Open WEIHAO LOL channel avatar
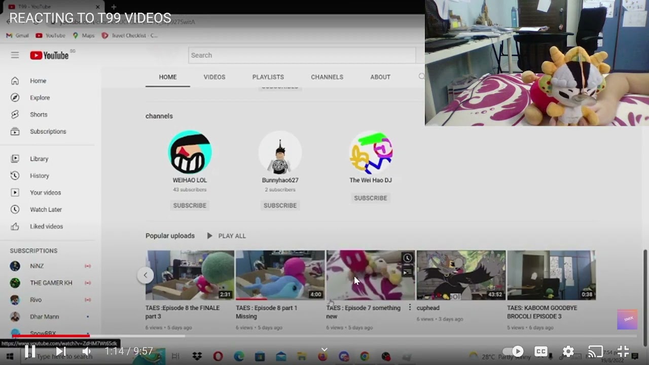The height and width of the screenshot is (365, 649). [190, 152]
